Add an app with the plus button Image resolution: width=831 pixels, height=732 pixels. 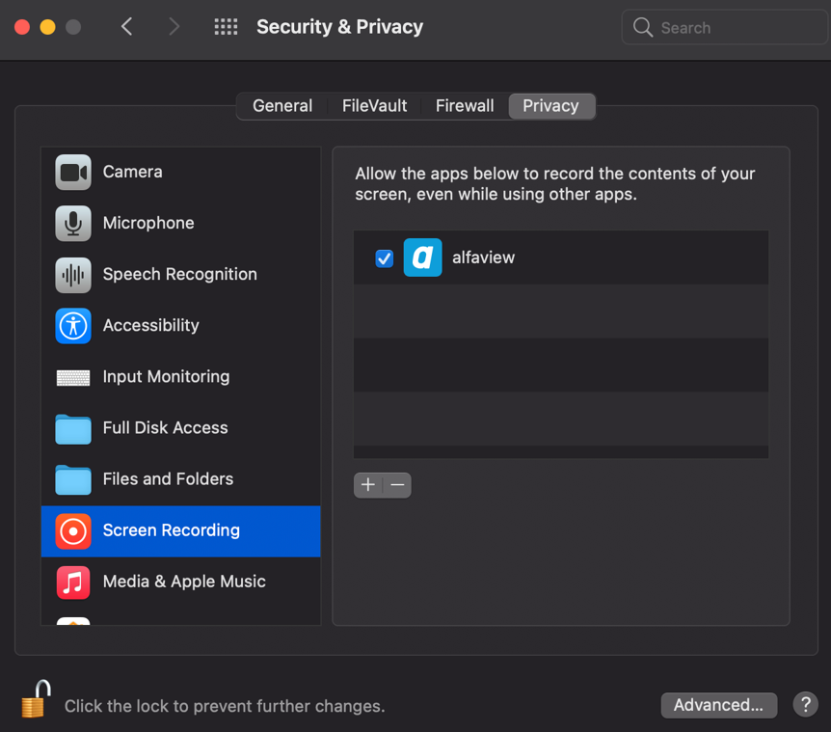[x=367, y=485]
